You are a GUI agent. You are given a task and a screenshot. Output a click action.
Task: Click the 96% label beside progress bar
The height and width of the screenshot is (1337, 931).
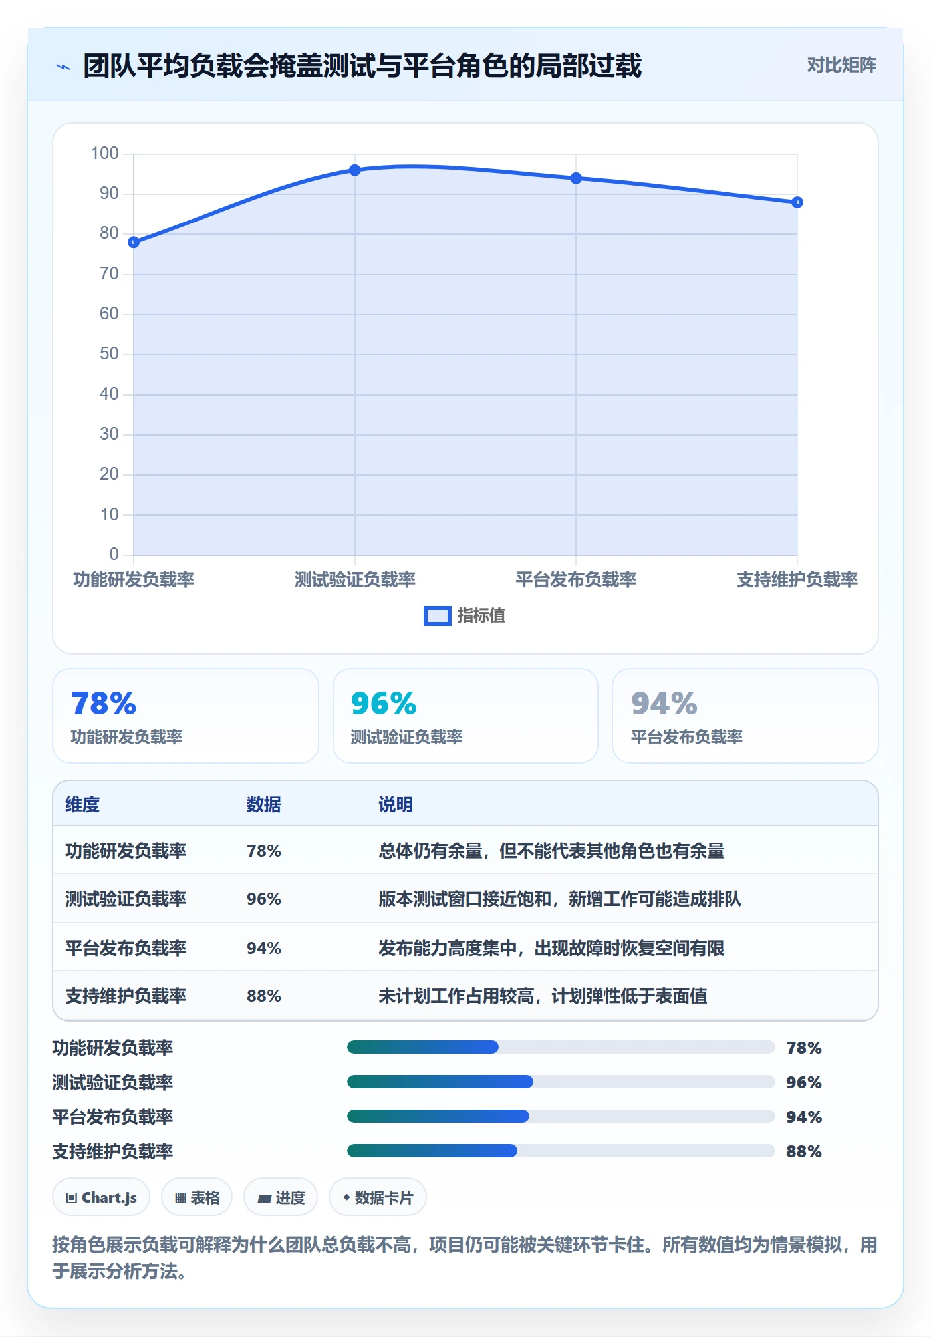point(804,1082)
